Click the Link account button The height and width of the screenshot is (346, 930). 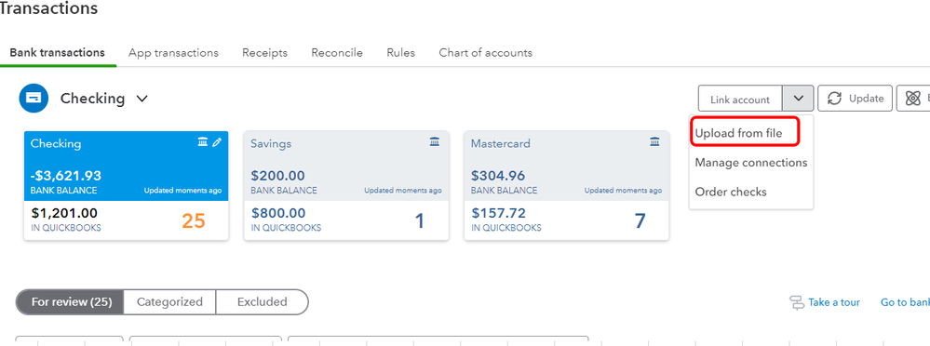[740, 99]
